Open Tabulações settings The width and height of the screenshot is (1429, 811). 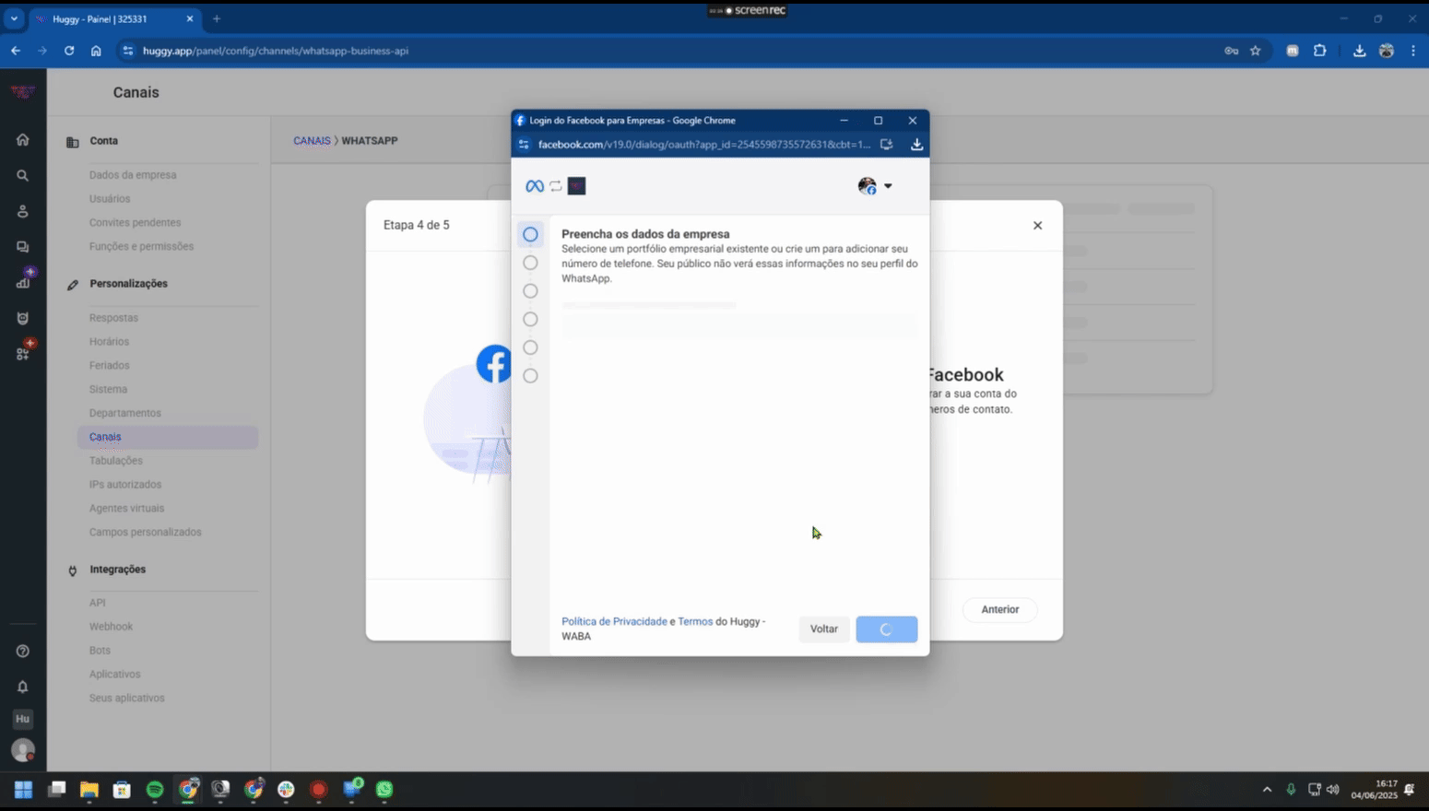click(x=115, y=461)
